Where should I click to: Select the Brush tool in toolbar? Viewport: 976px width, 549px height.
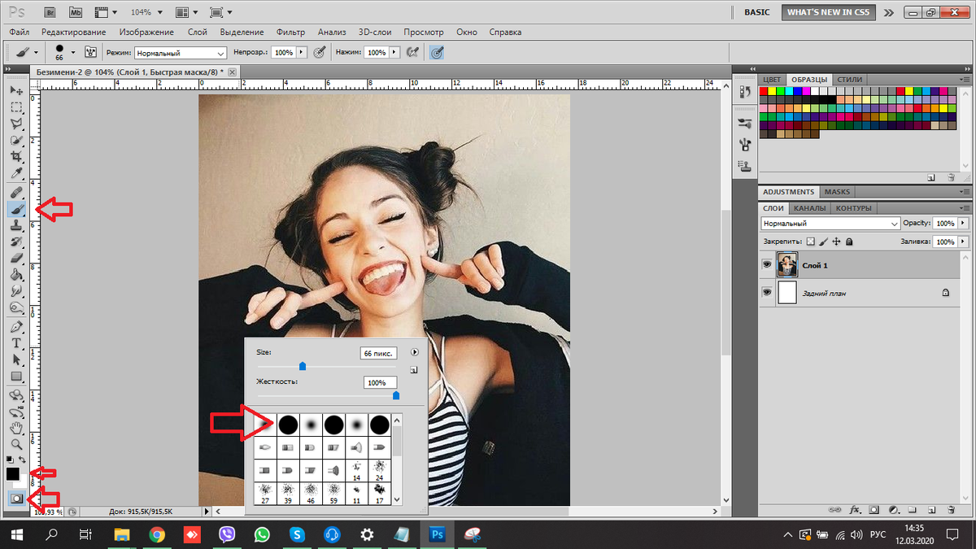[x=16, y=209]
